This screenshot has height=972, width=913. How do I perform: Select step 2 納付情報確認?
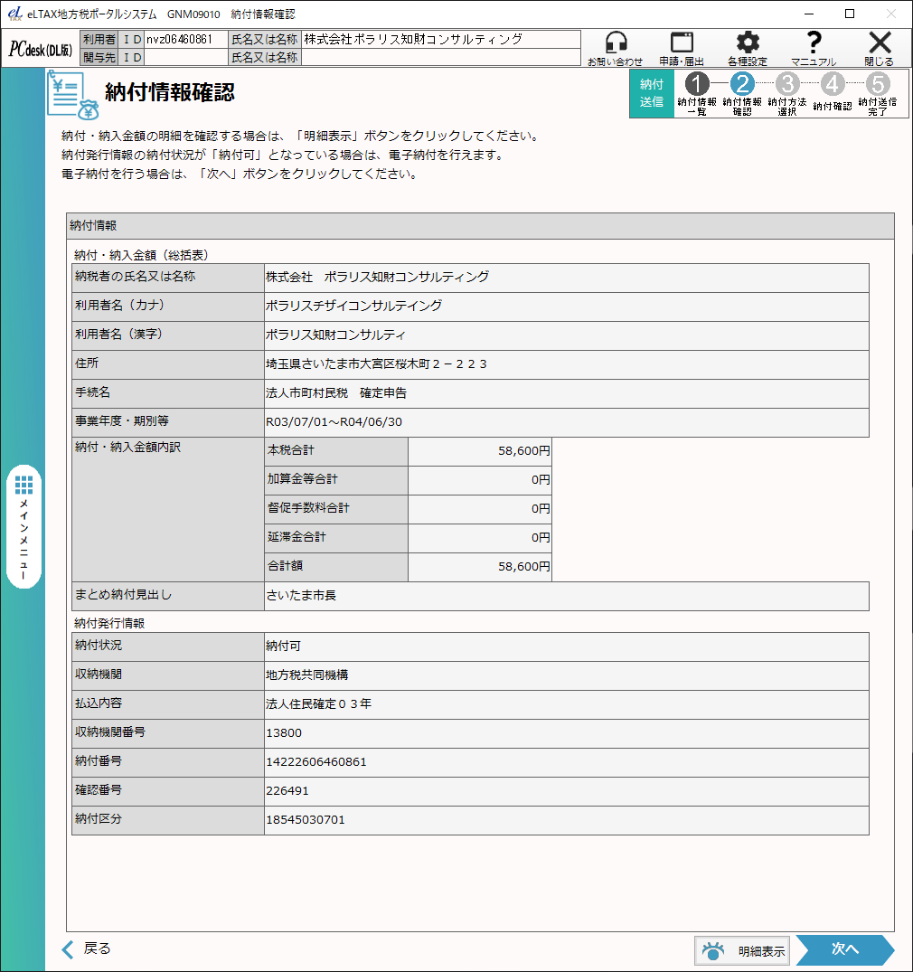[742, 94]
